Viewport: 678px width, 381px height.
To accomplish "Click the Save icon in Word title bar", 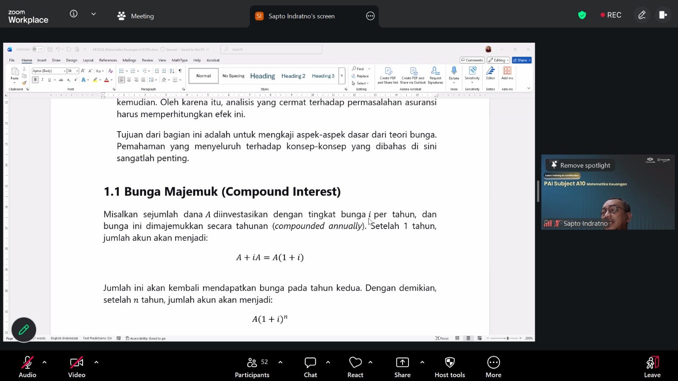I will 50,49.
